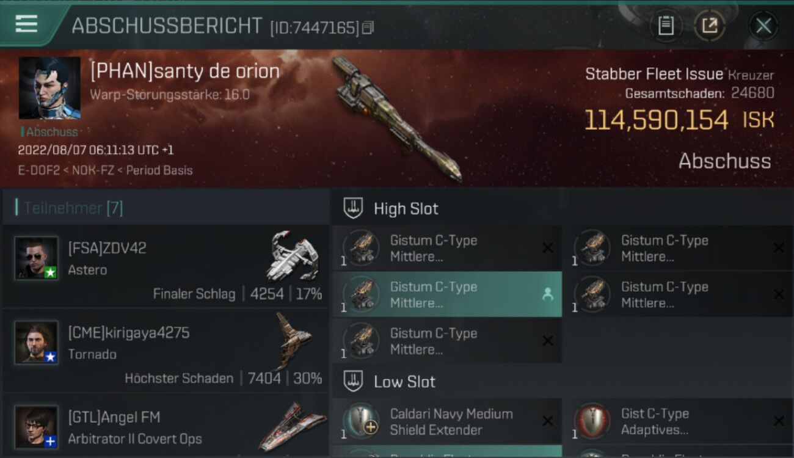
Task: Copy the kill report ID 7447165
Action: click(x=368, y=27)
